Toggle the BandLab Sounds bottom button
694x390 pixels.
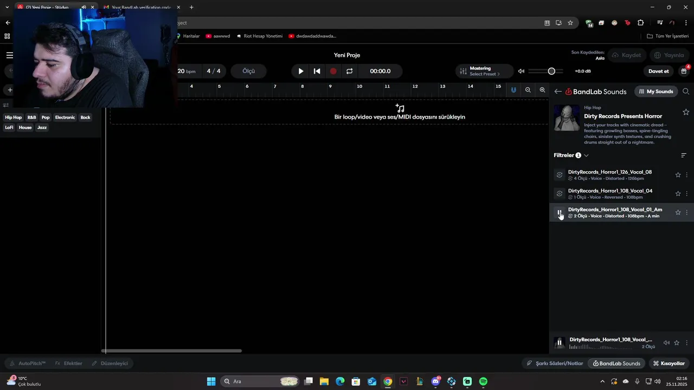pyautogui.click(x=616, y=363)
